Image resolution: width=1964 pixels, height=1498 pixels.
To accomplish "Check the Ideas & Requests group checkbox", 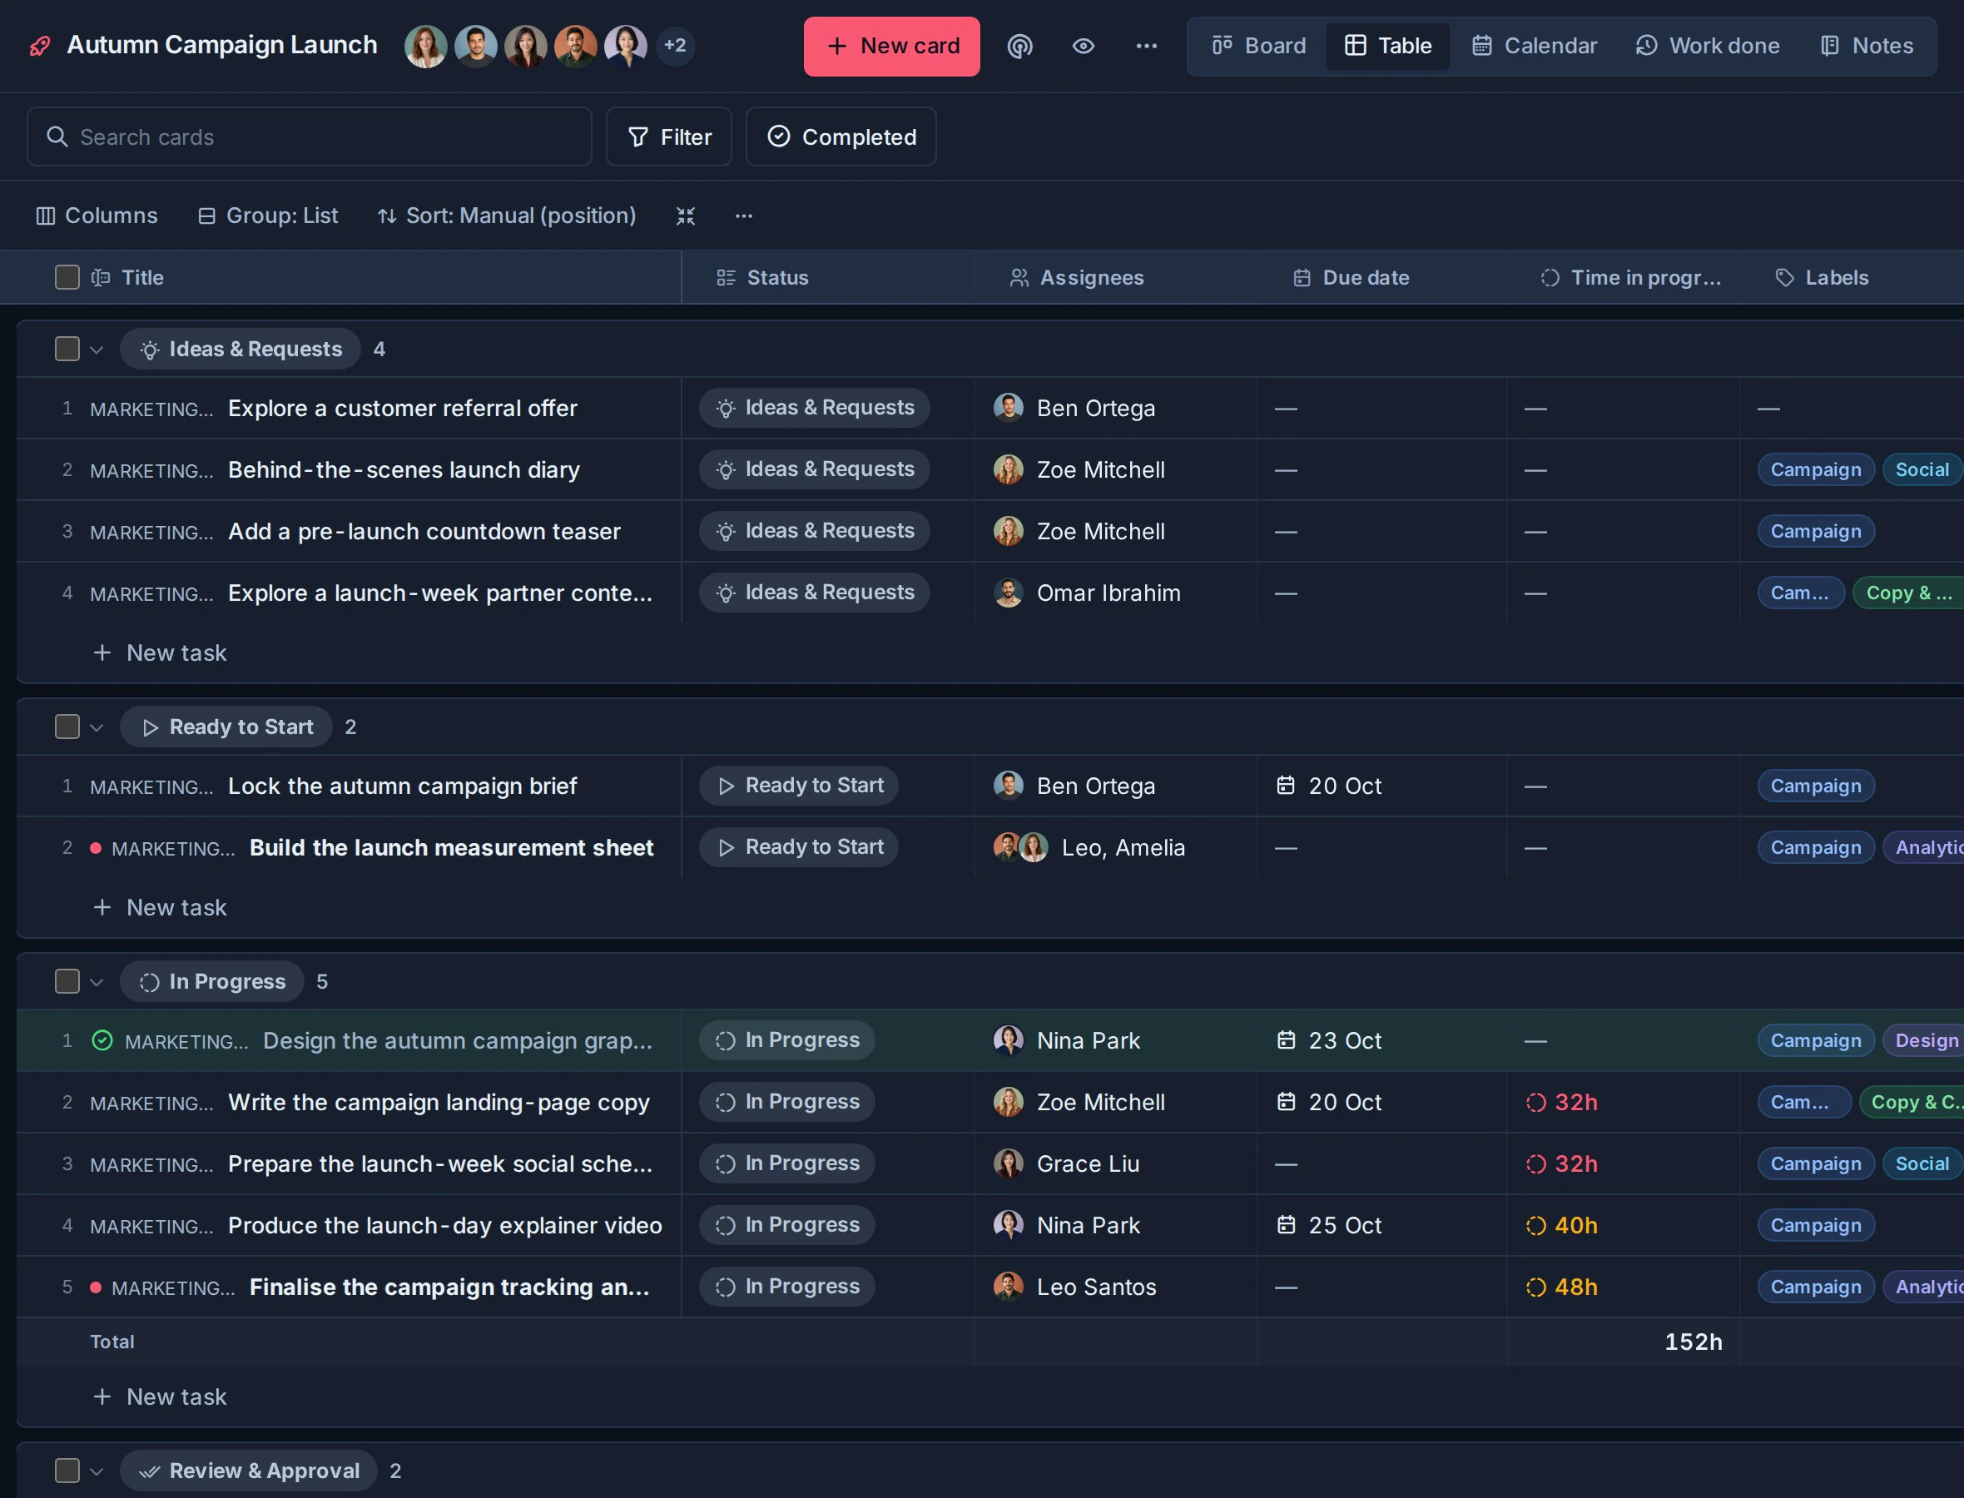I will 67,349.
